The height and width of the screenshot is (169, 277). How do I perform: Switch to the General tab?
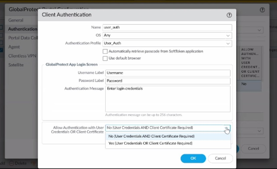coord(16,20)
